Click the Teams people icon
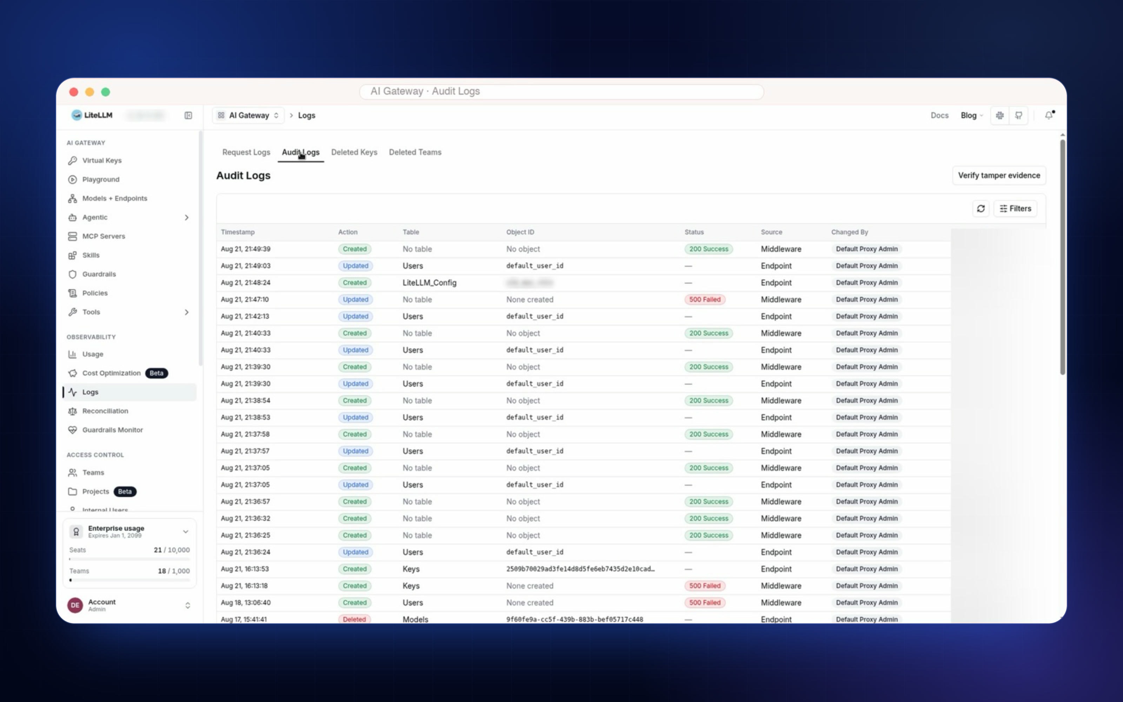This screenshot has height=702, width=1123. click(x=72, y=473)
